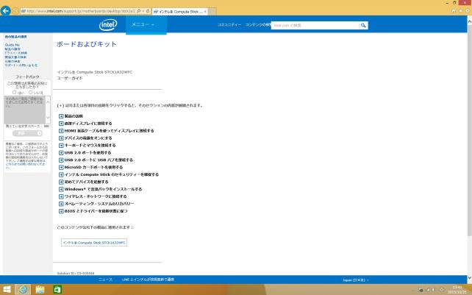Click the ユーザーガイド subtitle text
The image size is (472, 295).
click(70, 78)
